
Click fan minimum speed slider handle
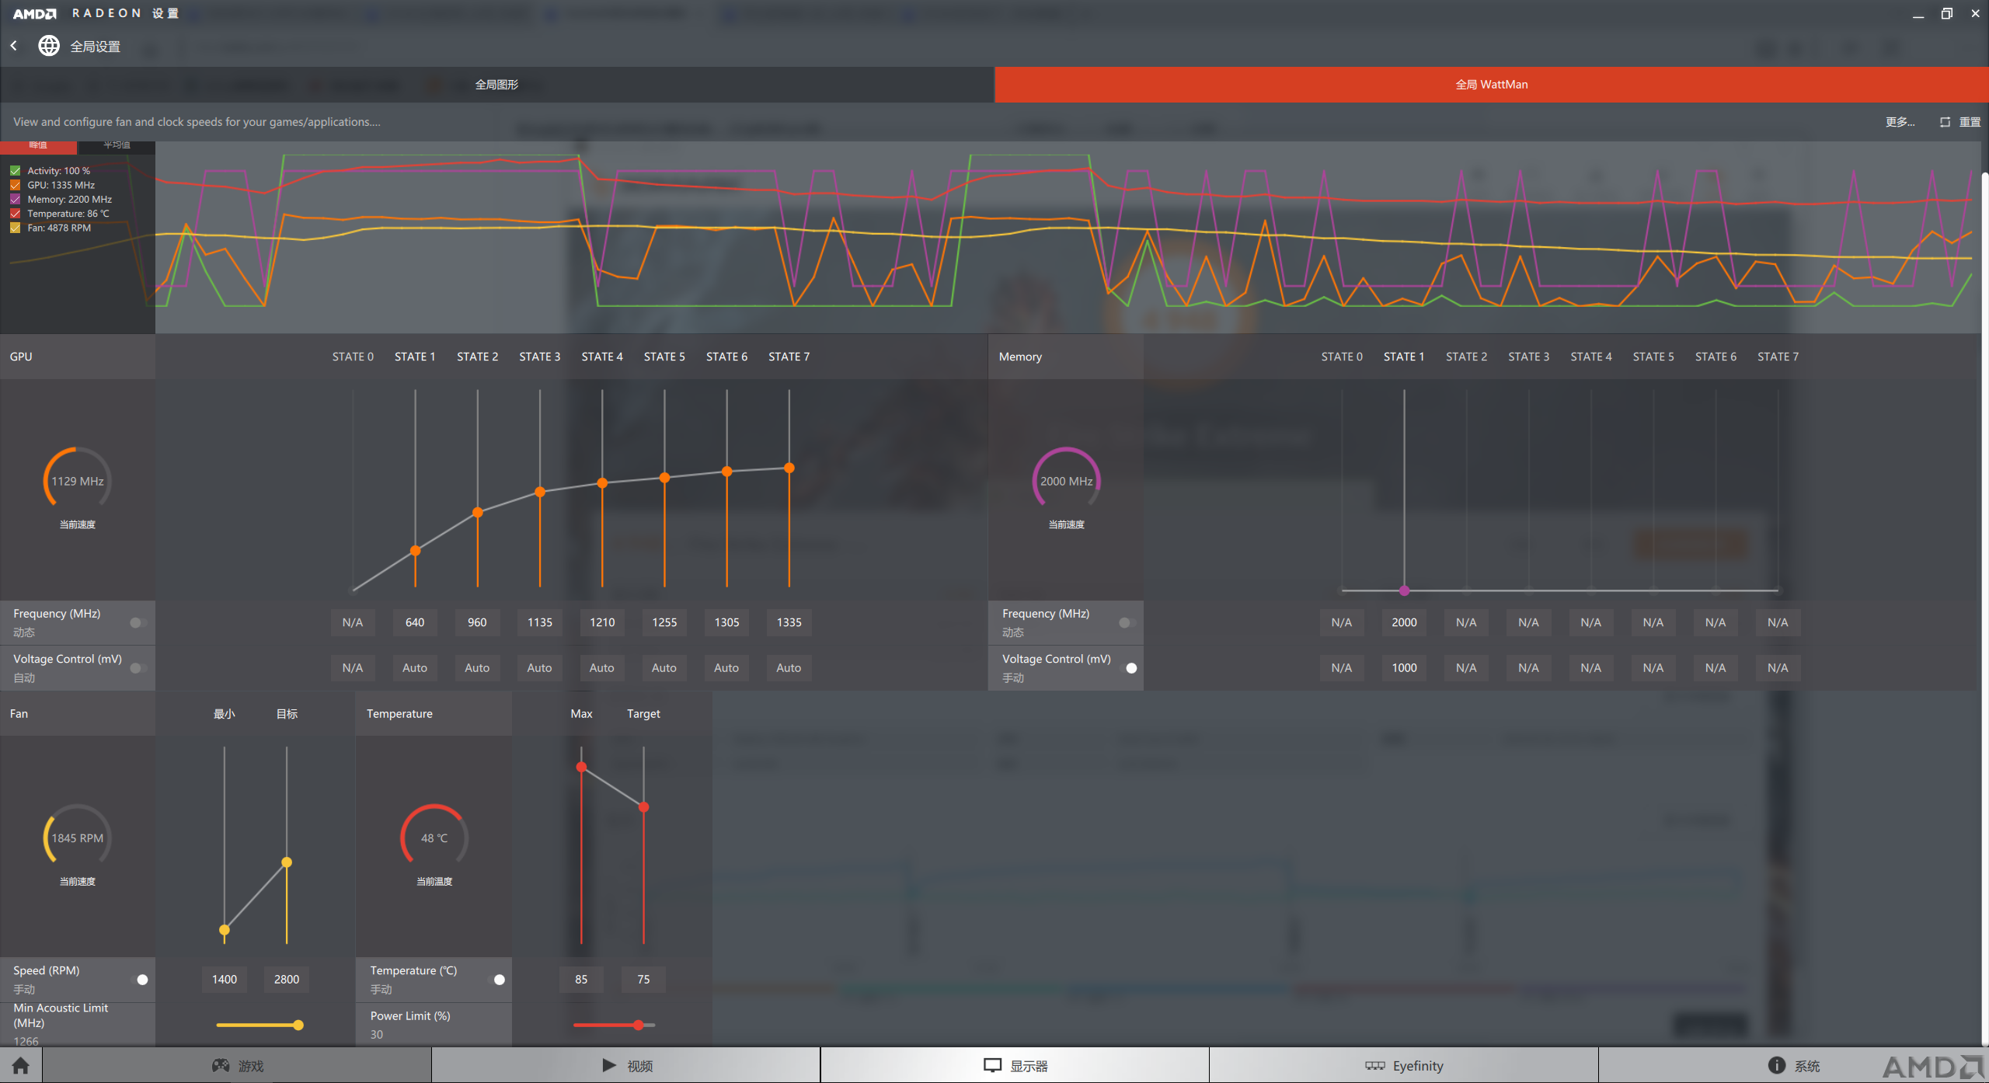click(x=225, y=930)
